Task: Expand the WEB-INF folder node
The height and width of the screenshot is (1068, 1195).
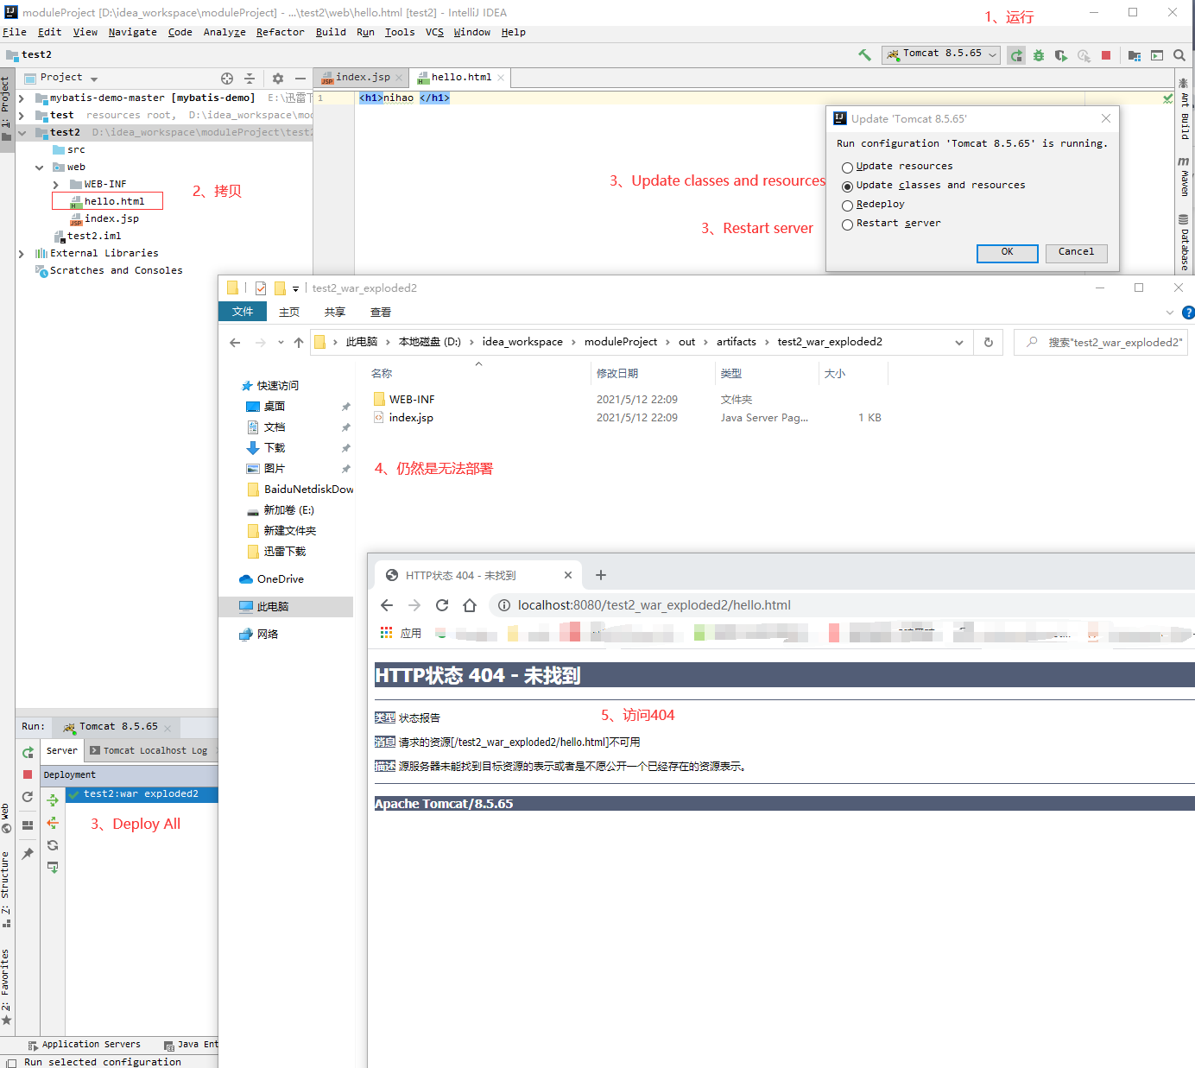Action: click(x=56, y=185)
